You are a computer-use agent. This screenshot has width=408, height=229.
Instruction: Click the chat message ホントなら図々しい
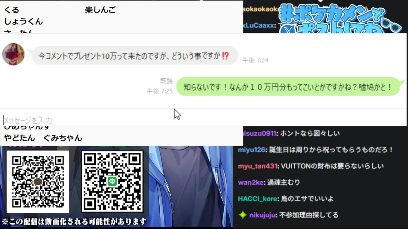(310, 133)
